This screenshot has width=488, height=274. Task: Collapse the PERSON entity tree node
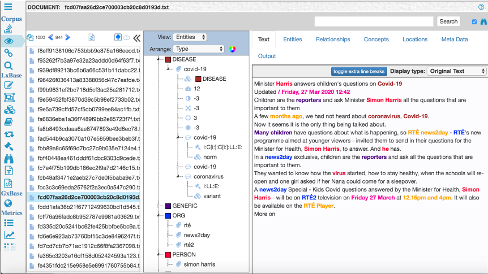tap(159, 255)
